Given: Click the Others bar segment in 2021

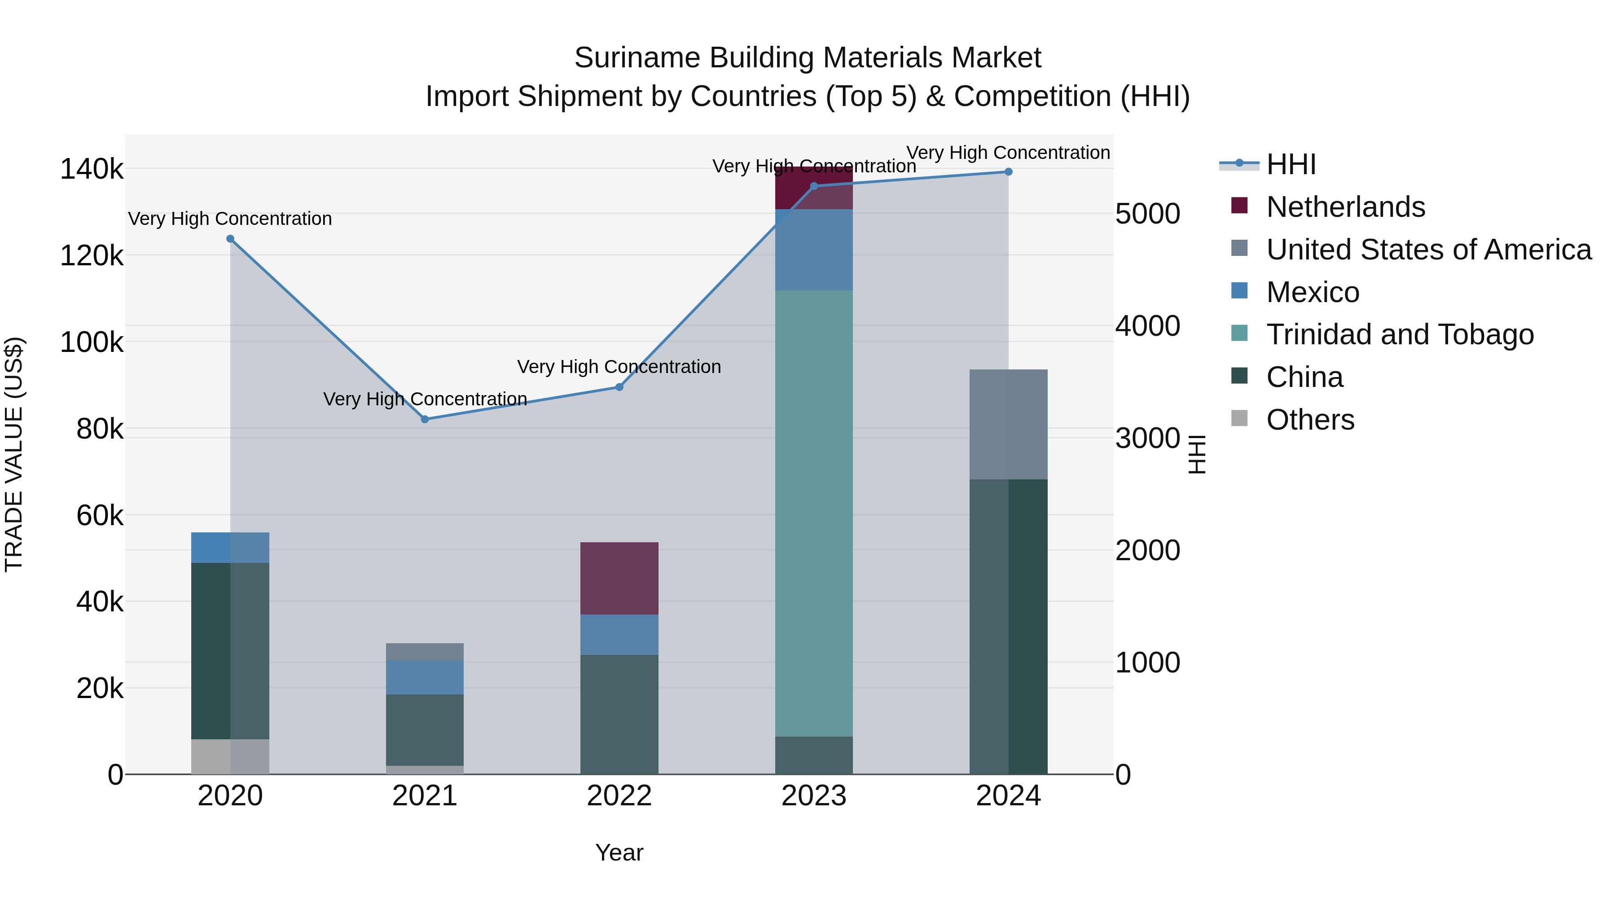Looking at the screenshot, I should point(425,770).
